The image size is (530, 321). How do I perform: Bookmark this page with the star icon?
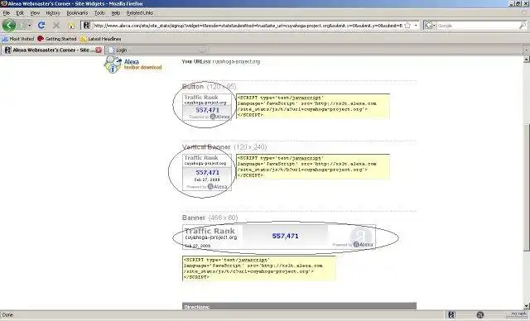[x=407, y=26]
